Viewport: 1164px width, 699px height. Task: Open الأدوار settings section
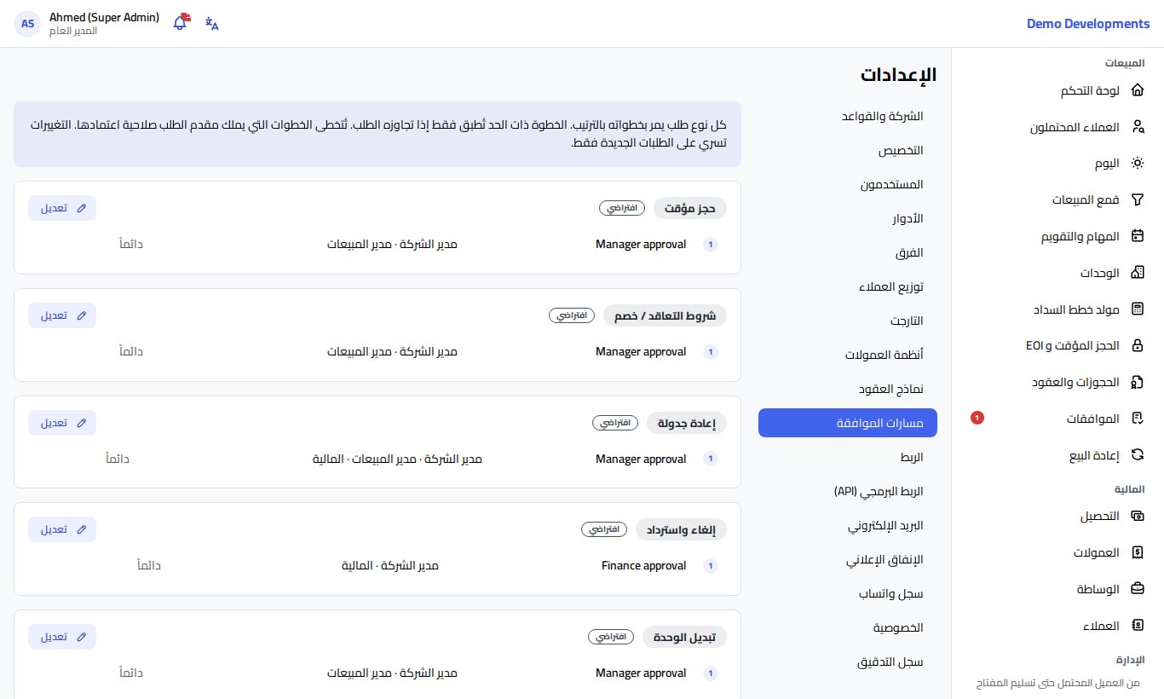tap(848, 218)
